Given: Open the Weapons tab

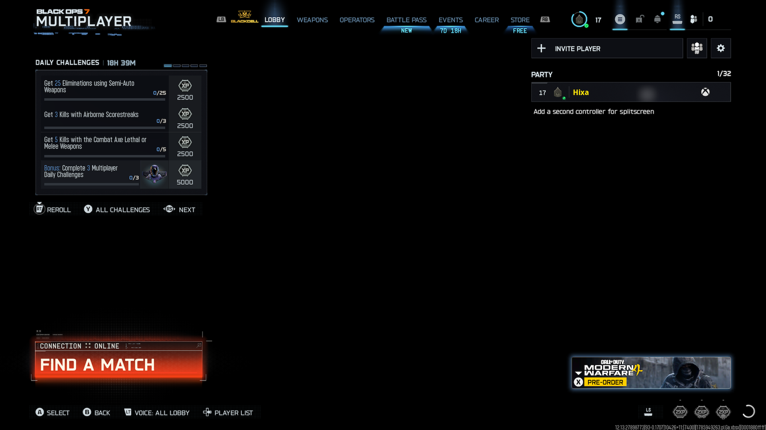Looking at the screenshot, I should point(312,20).
